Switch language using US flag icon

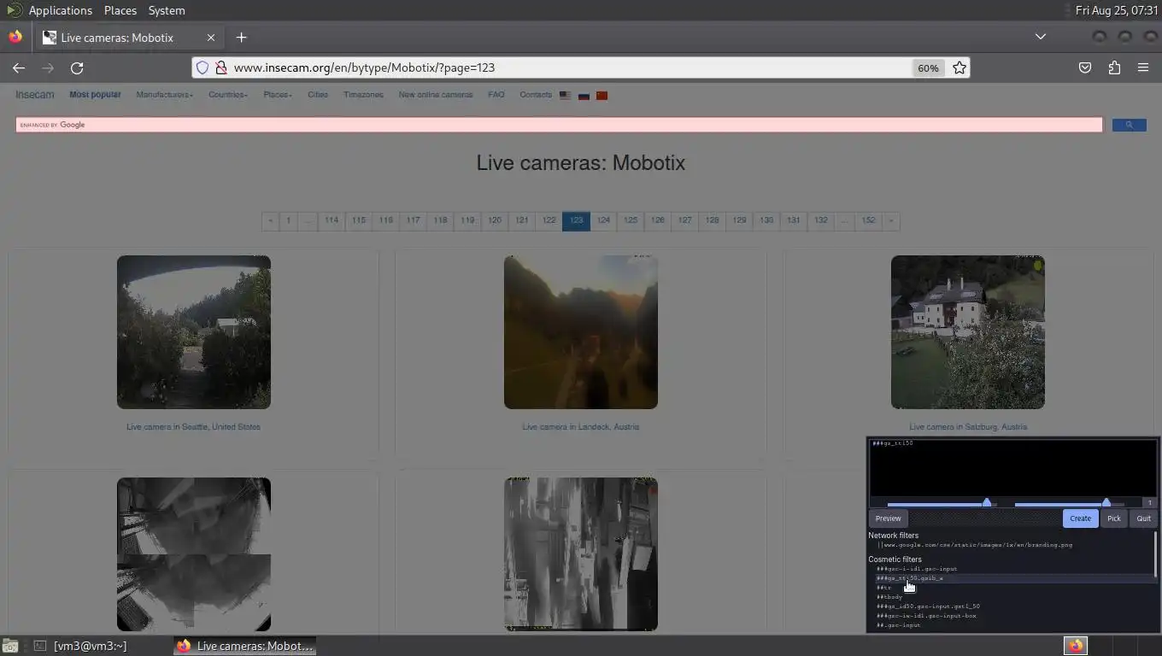[x=565, y=96]
